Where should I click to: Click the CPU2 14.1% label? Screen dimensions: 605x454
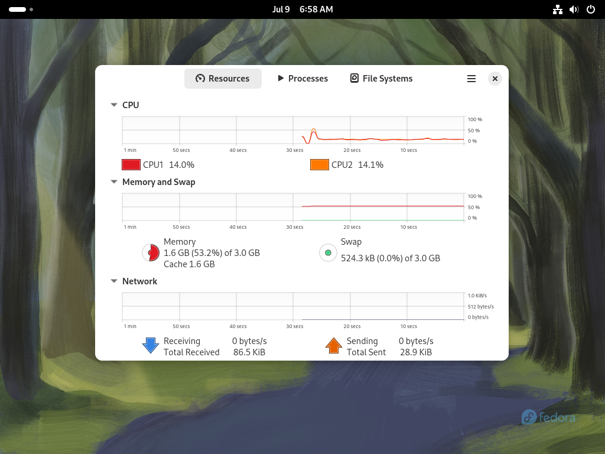357,165
